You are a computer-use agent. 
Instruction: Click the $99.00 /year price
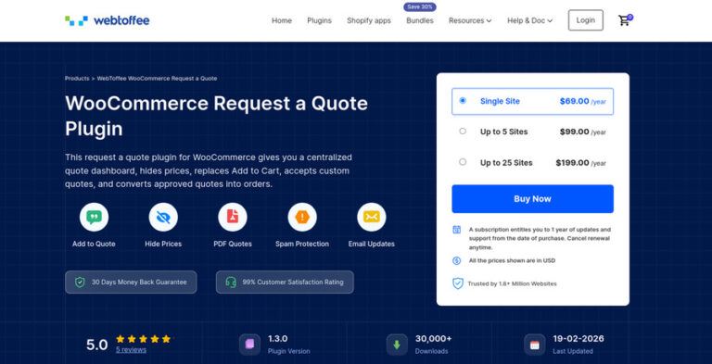point(582,132)
